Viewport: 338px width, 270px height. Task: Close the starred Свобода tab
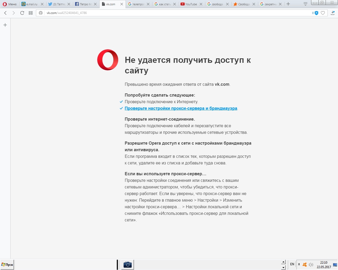coord(254,4)
